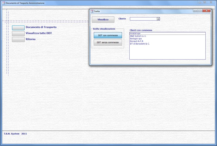Minimize the Documento di Trasporto Amministrazione window
The height and width of the screenshot is (146, 217).
tap(200, 2)
